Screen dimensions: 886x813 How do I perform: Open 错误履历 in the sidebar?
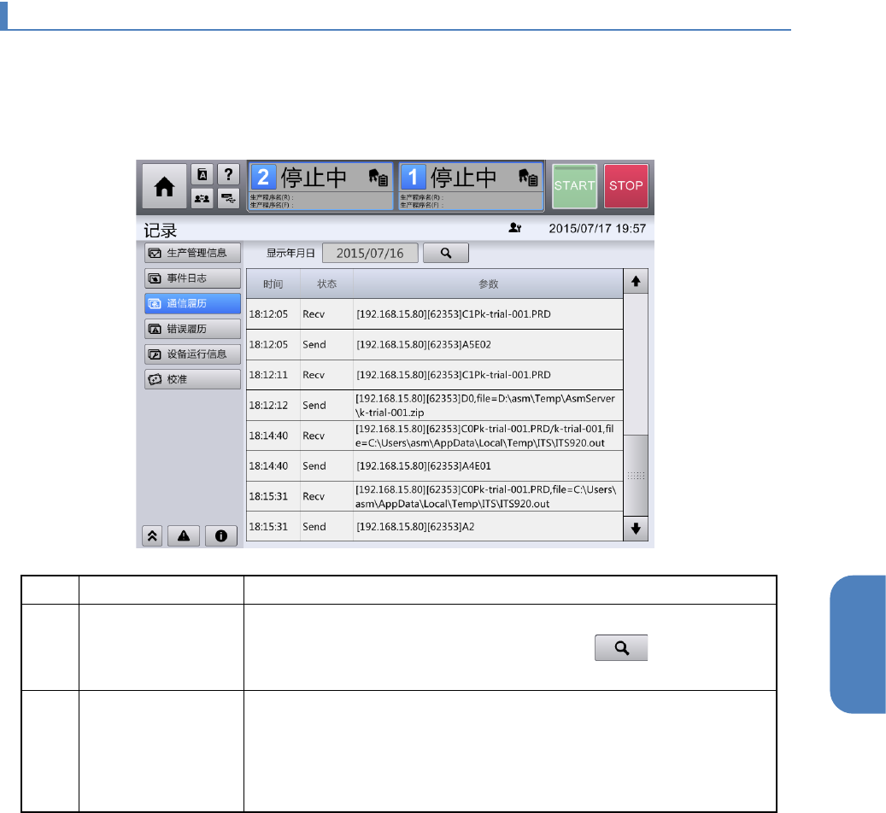193,329
